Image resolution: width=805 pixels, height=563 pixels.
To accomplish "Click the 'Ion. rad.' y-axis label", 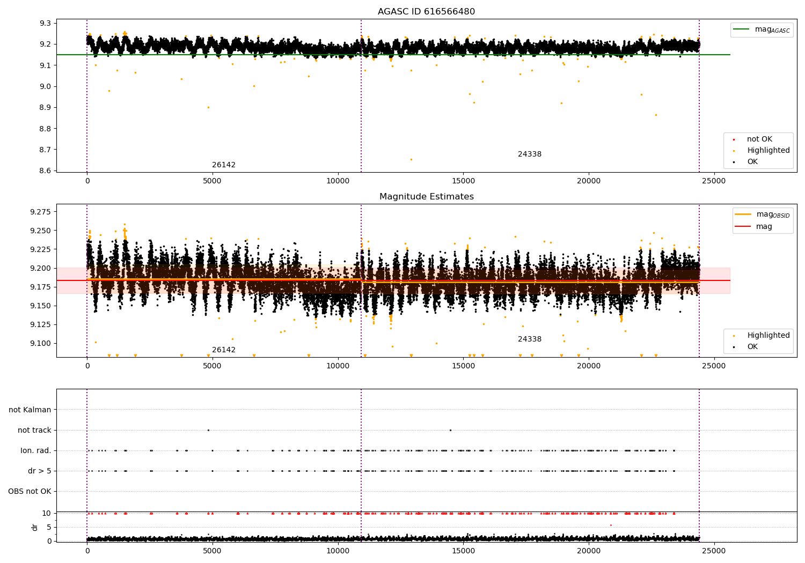I will [36, 451].
